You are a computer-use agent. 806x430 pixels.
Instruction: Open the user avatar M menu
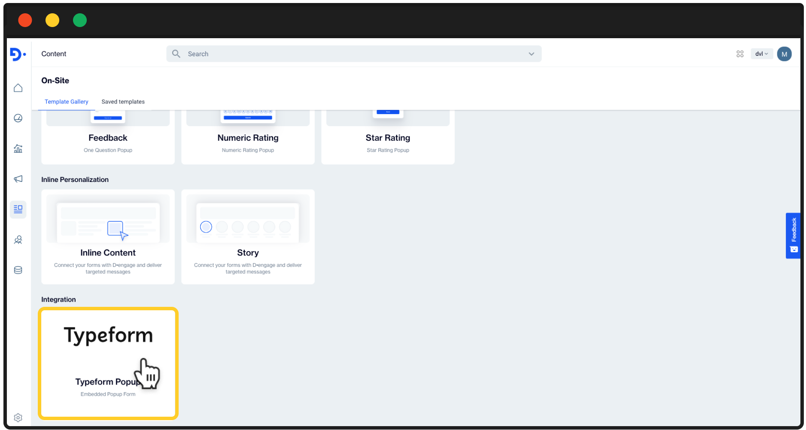784,54
